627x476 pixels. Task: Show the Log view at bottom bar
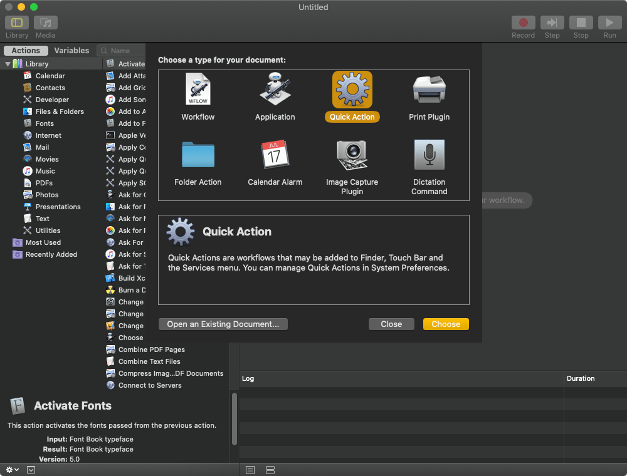250,470
